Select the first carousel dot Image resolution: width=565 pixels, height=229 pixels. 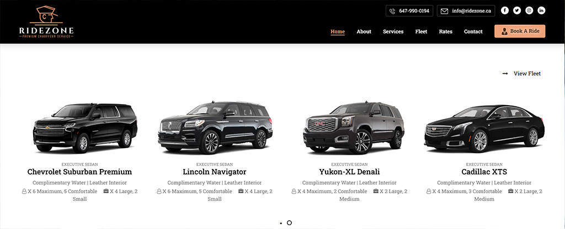click(281, 223)
